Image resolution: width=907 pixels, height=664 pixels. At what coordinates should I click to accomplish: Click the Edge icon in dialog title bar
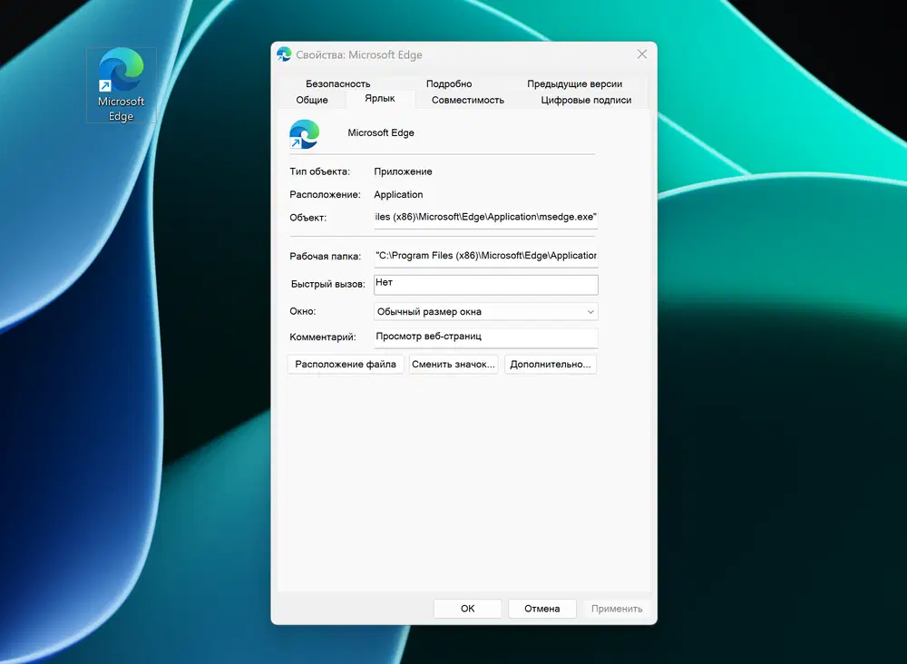coord(284,54)
